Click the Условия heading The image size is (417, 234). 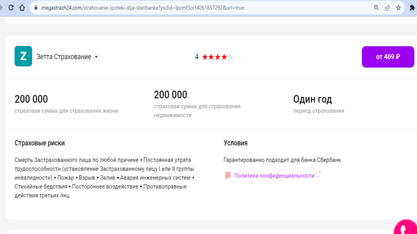pos(236,143)
